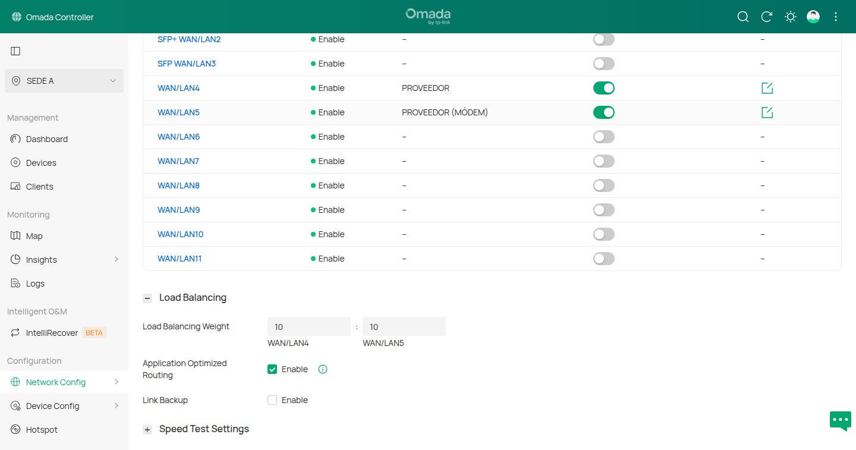Expand the Speed Test Settings section
This screenshot has height=450, width=856.
click(147, 429)
